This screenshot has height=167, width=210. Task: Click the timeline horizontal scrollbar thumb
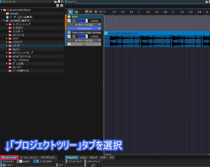[x=108, y=154]
